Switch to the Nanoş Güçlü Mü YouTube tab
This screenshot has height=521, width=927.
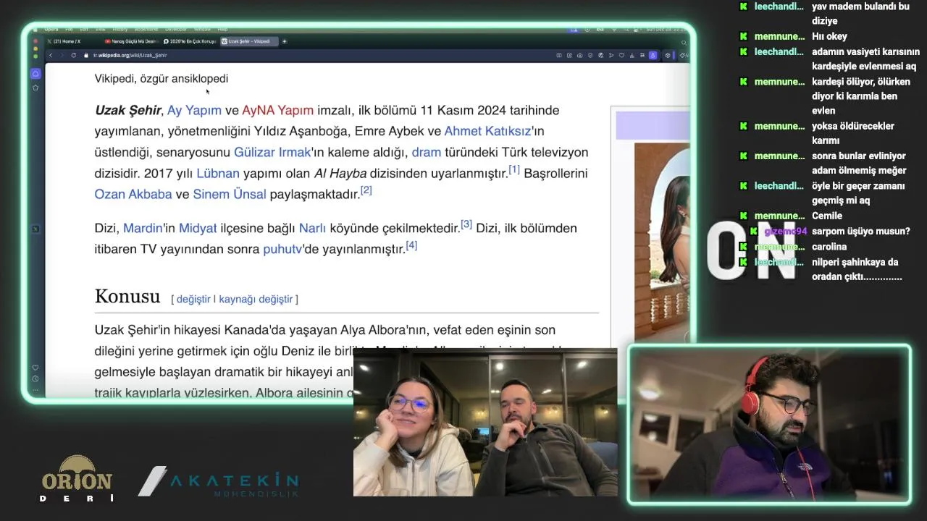tap(132, 41)
